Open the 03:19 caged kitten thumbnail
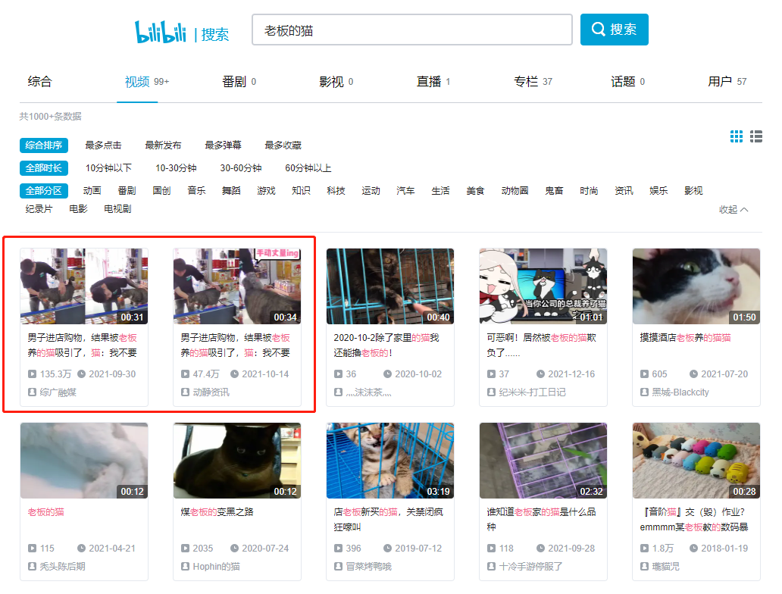 389,461
